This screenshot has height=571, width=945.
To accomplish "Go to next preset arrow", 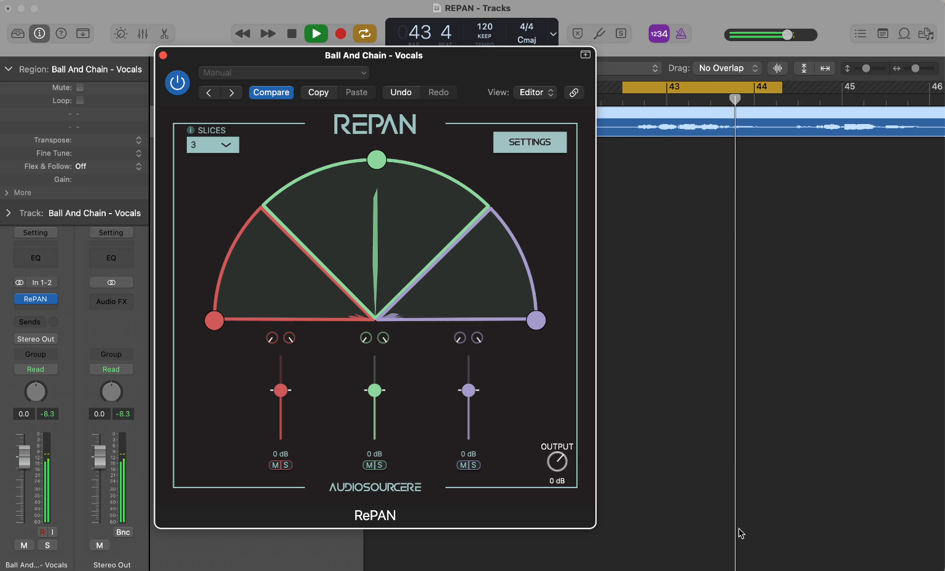I will [231, 93].
